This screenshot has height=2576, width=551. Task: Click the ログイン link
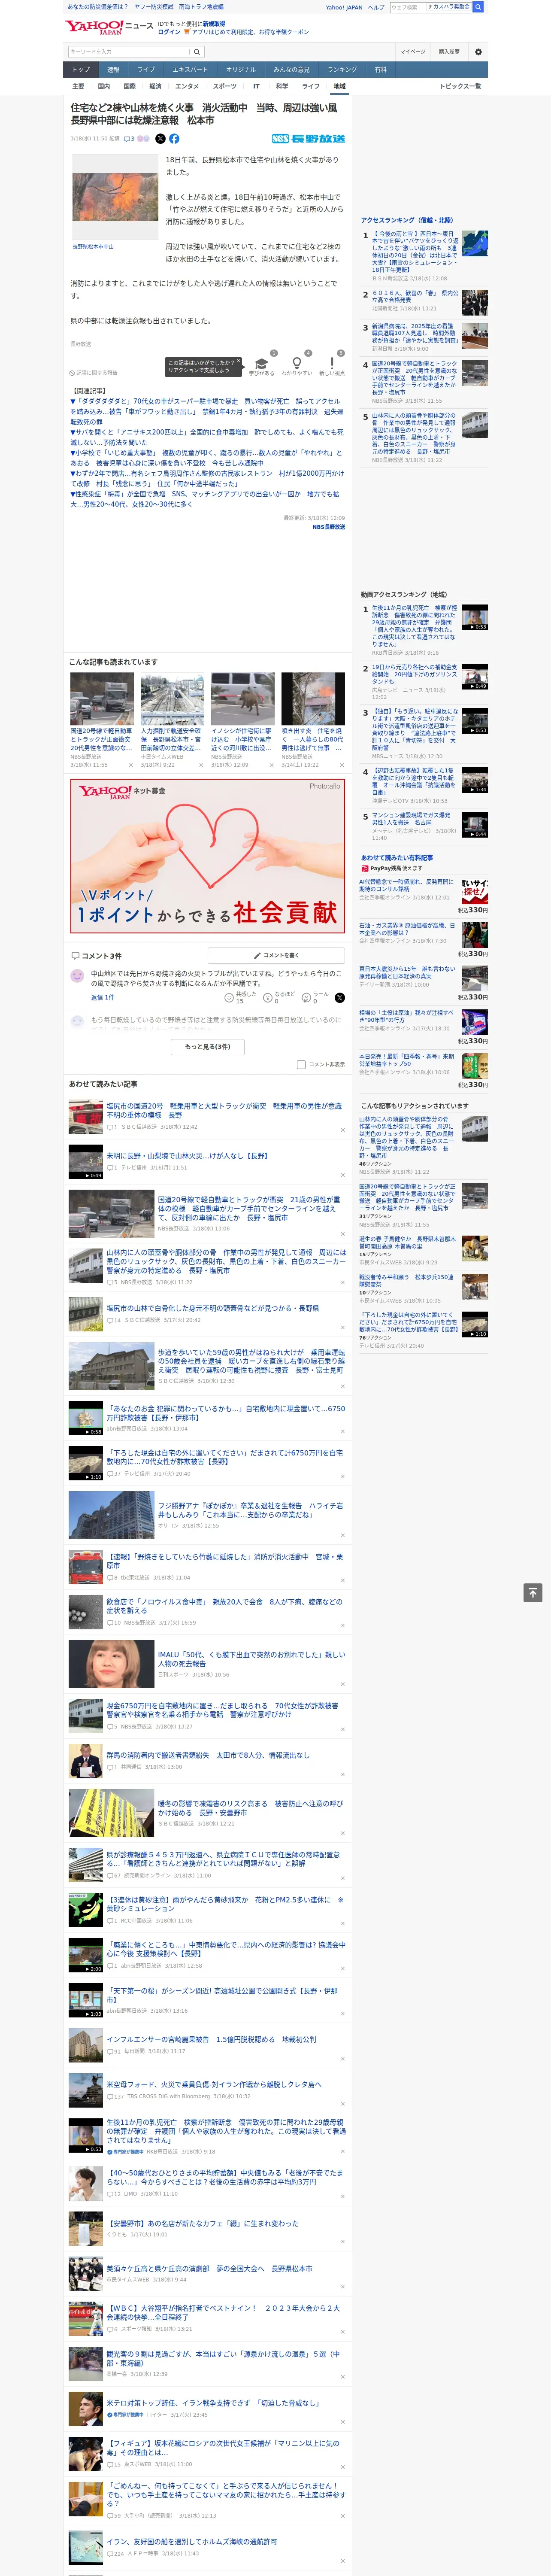pyautogui.click(x=170, y=32)
